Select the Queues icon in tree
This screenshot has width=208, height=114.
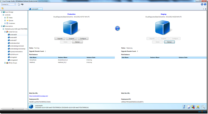point(7,20)
